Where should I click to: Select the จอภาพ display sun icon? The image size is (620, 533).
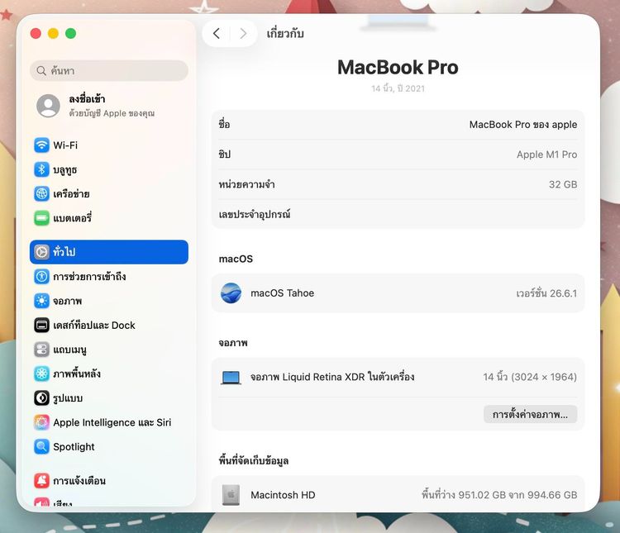tap(41, 301)
